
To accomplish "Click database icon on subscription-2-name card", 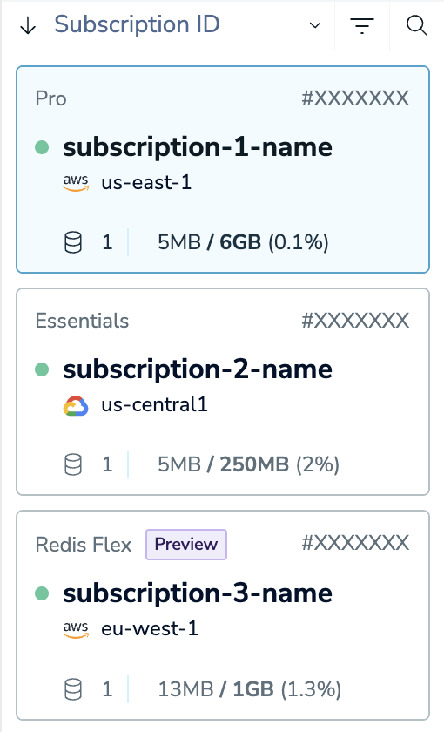I will [73, 465].
